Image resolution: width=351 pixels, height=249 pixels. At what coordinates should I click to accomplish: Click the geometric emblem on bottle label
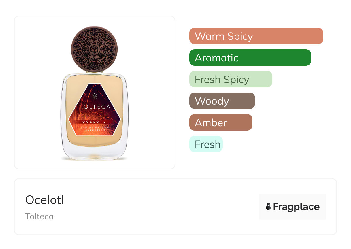pos(95,96)
